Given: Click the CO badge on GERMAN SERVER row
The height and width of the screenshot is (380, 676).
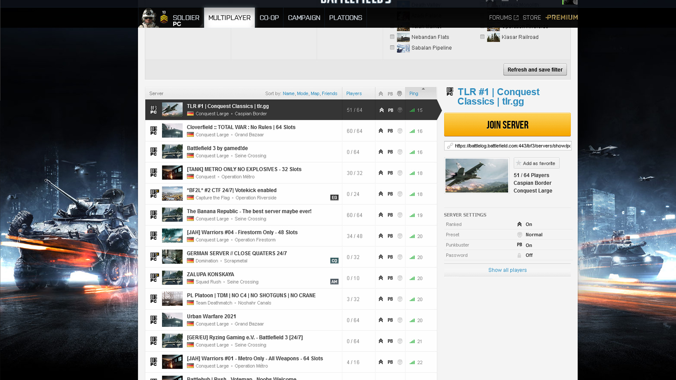Looking at the screenshot, I should point(334,261).
